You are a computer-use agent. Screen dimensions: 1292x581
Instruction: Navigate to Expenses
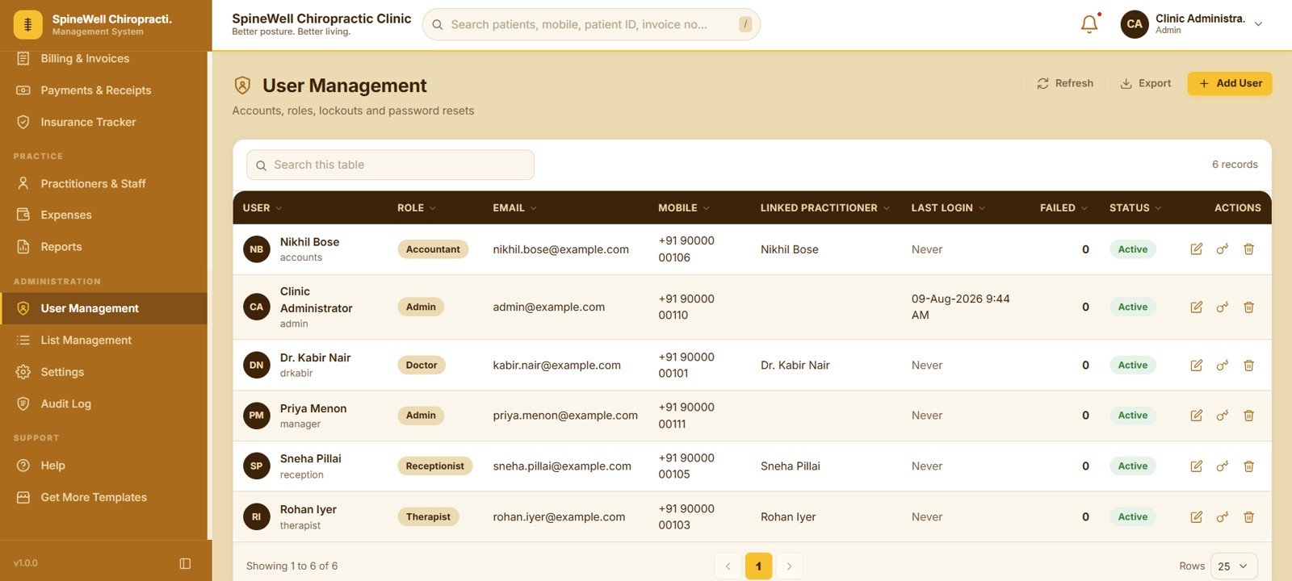point(103,215)
